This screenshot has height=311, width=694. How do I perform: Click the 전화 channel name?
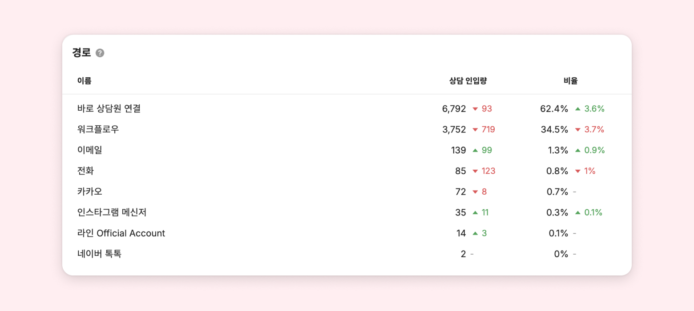[x=85, y=171]
